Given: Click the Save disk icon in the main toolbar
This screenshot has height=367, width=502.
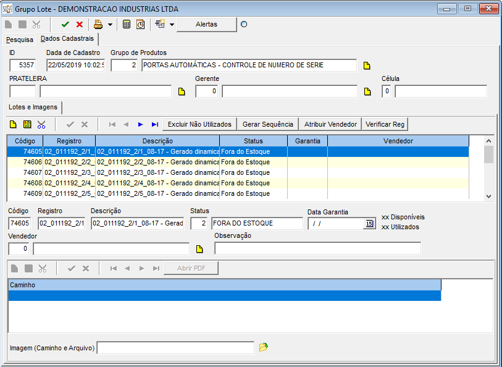Looking at the screenshot, I should coord(22,24).
